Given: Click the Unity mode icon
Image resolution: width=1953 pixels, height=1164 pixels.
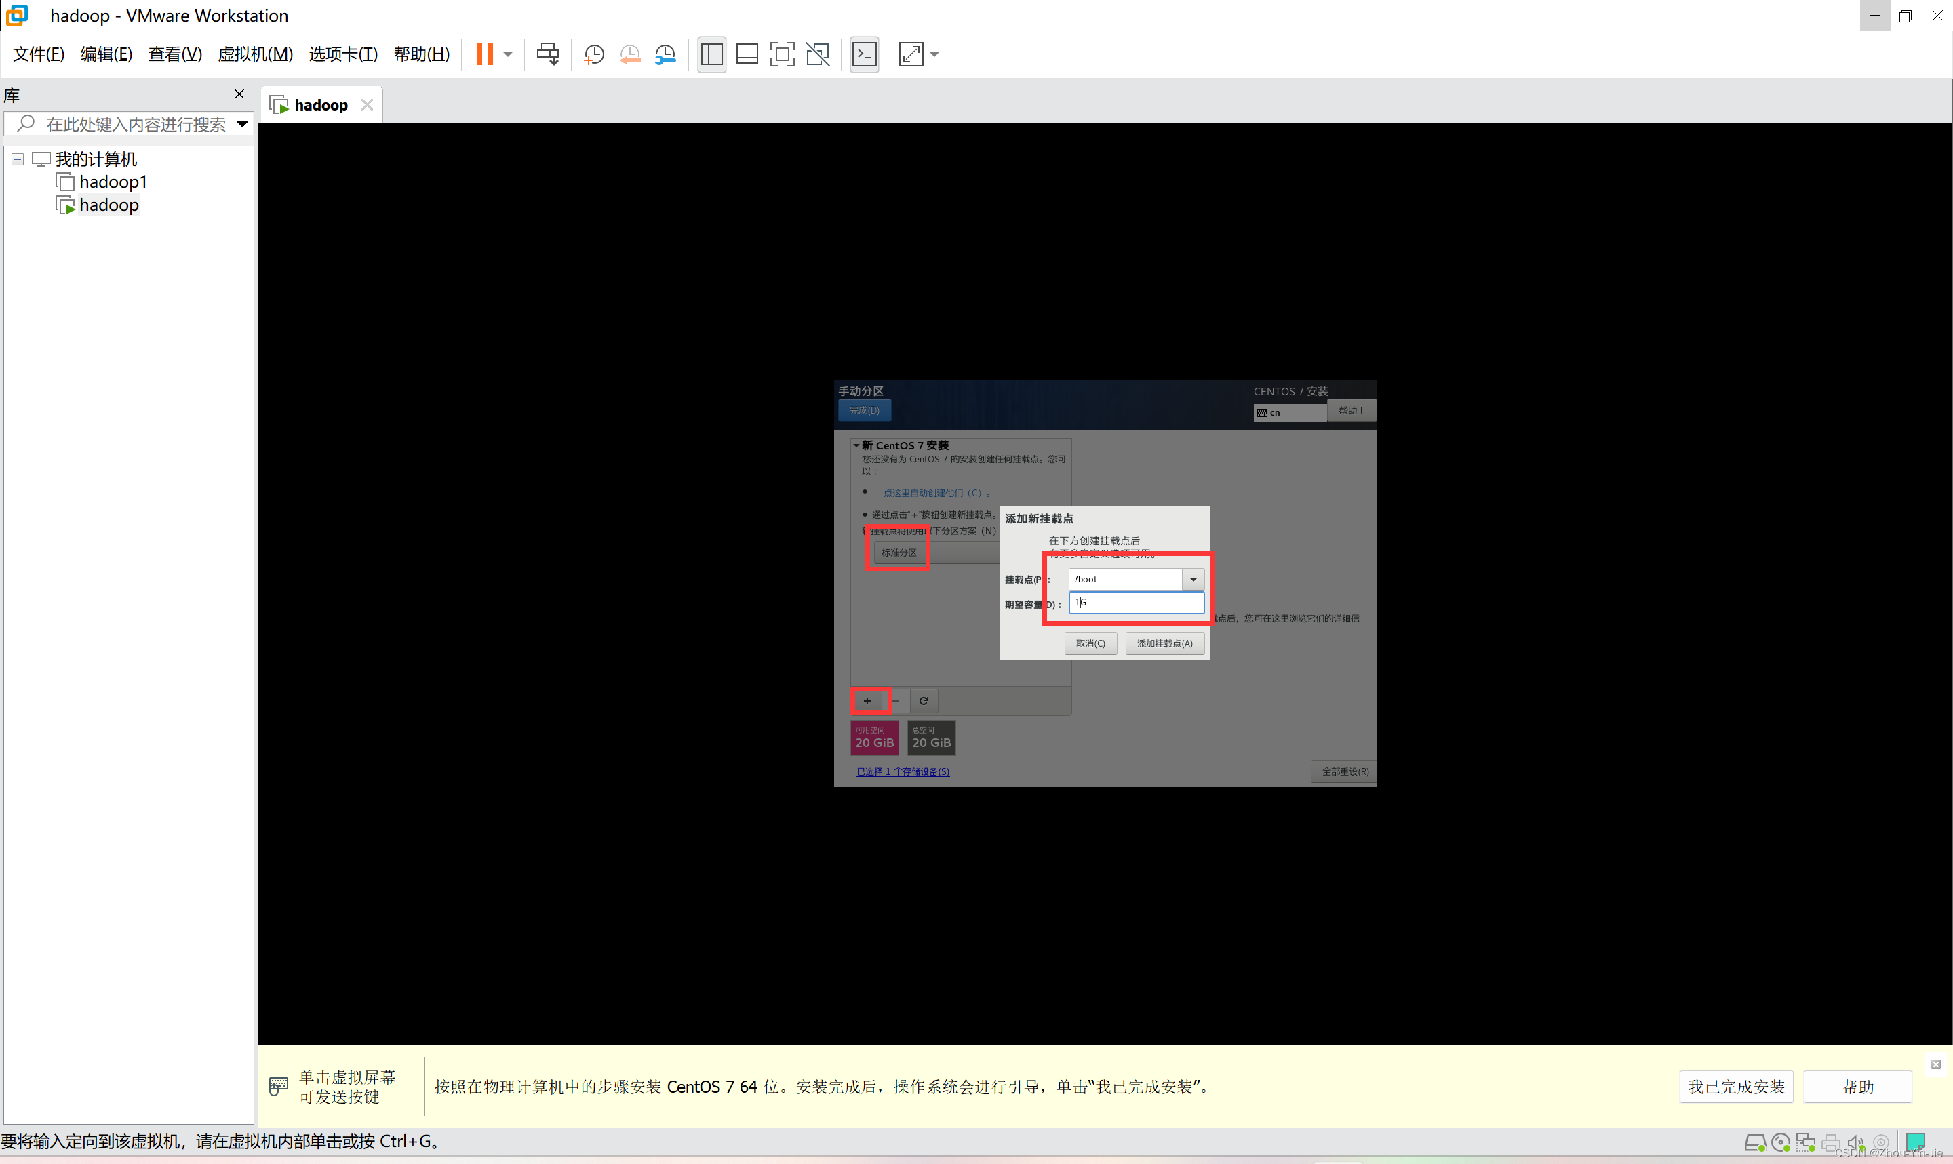Looking at the screenshot, I should 817,54.
